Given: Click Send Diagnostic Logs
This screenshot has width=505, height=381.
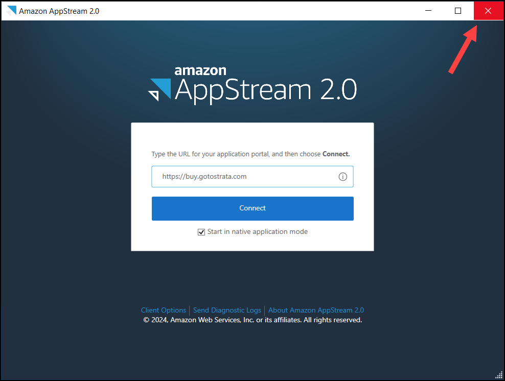Looking at the screenshot, I should (x=227, y=310).
